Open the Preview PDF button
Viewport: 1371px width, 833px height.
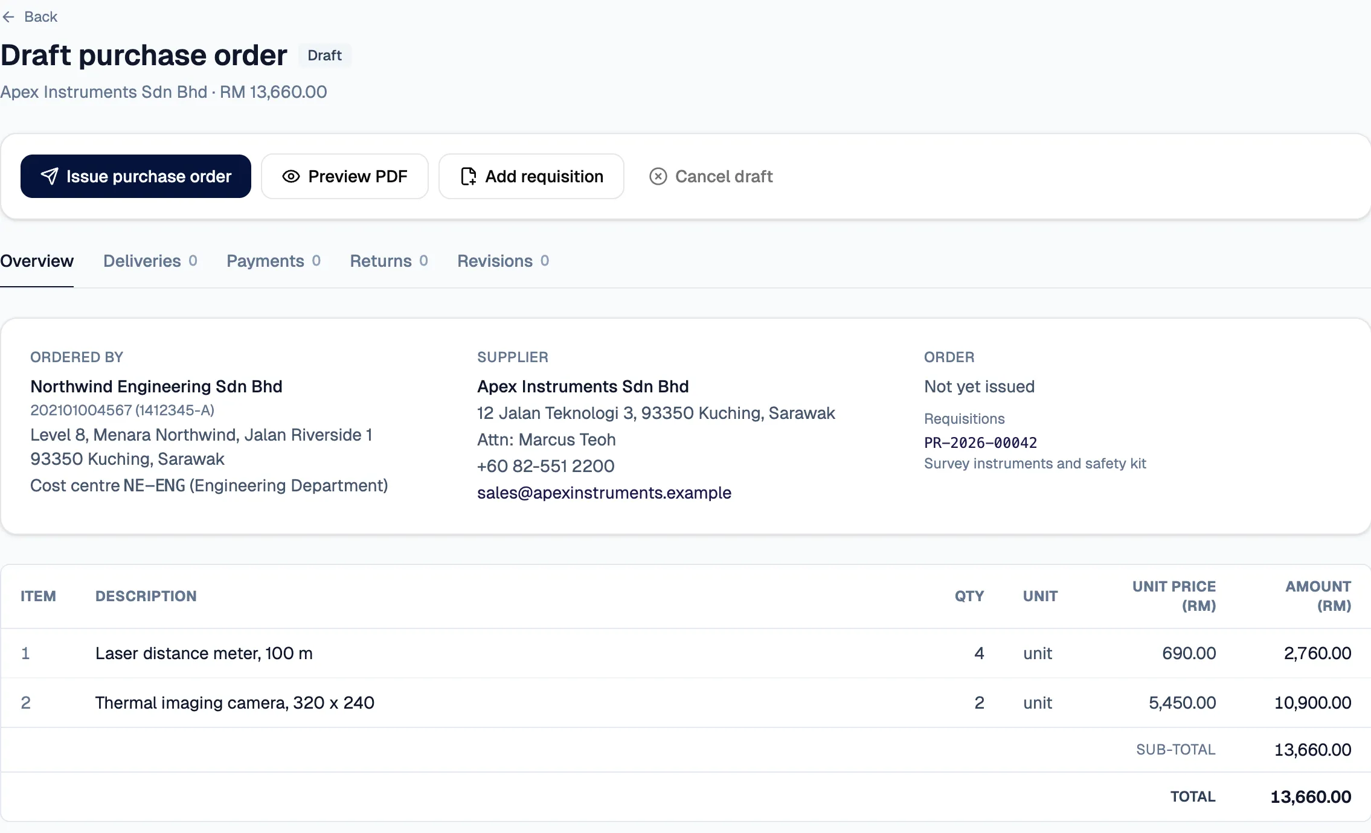(345, 176)
